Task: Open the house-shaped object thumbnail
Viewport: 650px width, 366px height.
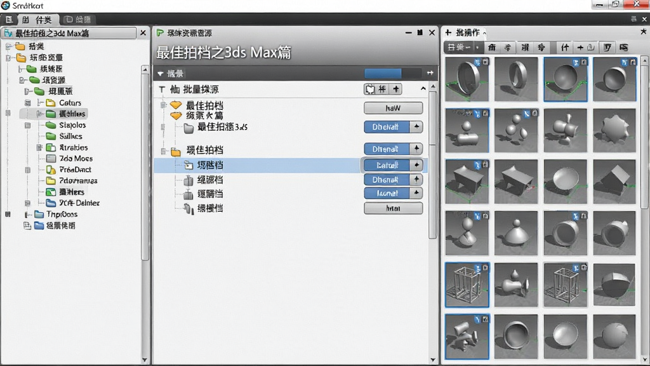Action: [614, 182]
